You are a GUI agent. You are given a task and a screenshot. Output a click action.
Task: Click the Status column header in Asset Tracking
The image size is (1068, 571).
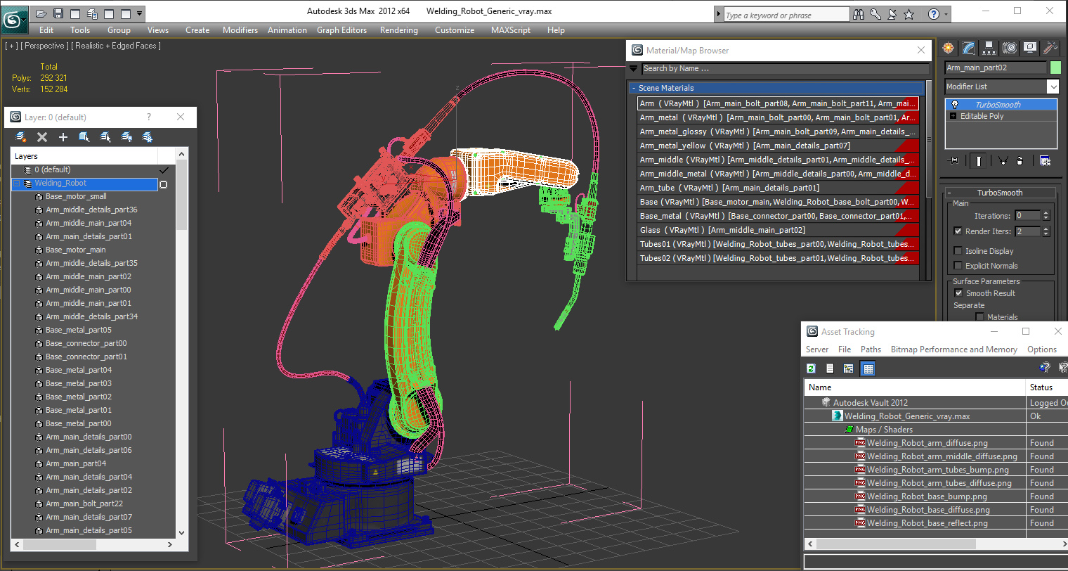tap(1047, 387)
